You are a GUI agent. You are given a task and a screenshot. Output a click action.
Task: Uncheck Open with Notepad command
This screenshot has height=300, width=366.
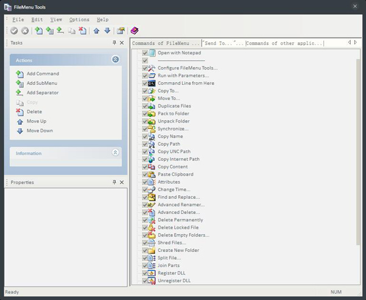(x=145, y=53)
